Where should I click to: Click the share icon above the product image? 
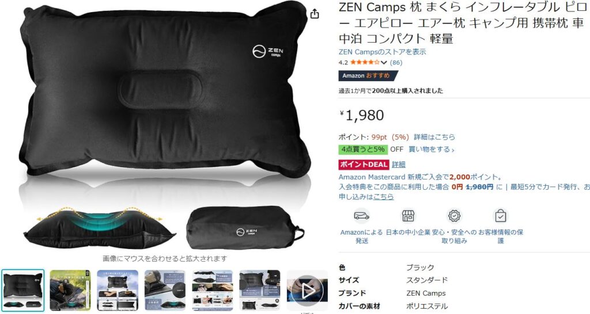(315, 14)
